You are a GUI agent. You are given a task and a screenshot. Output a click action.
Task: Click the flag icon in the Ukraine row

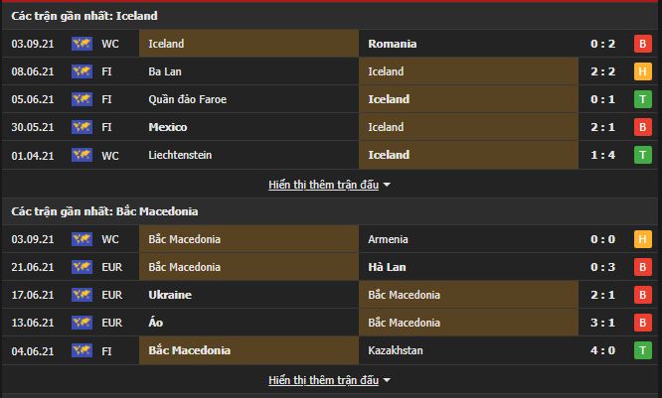82,295
